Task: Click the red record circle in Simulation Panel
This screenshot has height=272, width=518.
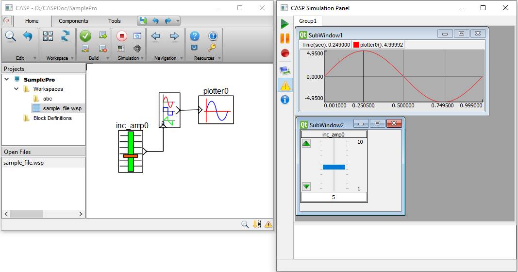Action: point(285,53)
